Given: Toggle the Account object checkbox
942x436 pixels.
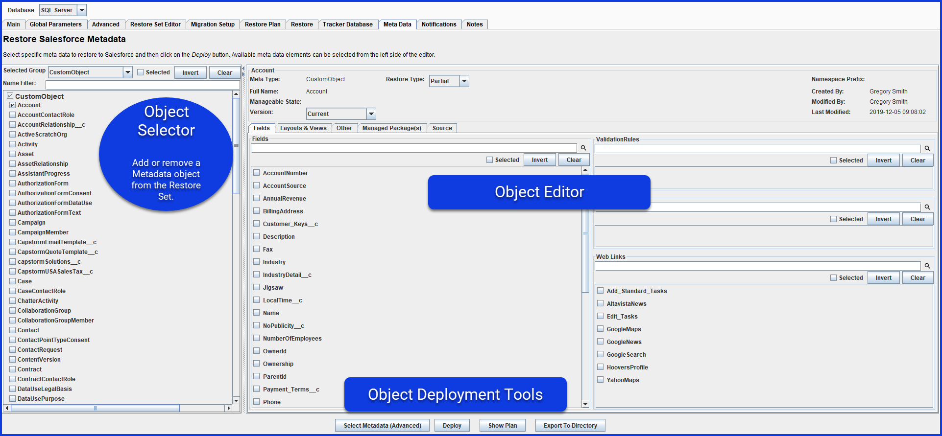Looking at the screenshot, I should 13,105.
